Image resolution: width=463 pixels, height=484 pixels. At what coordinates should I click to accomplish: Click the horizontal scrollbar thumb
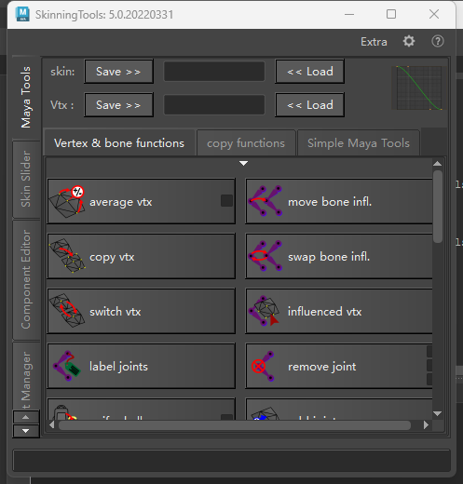pos(235,425)
